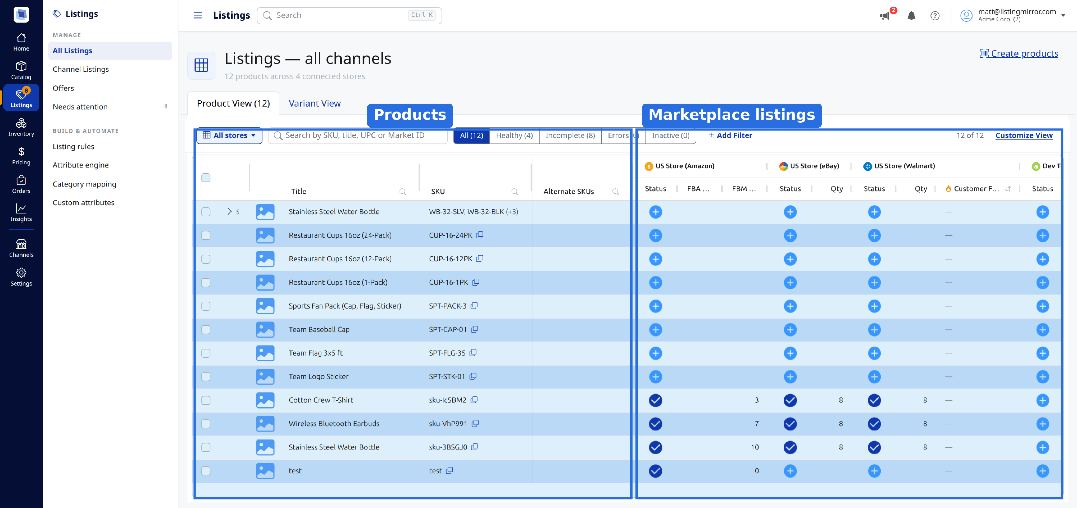
Task: Click Walmart status check for Cotton Crew T-Shirt
Action: pos(874,400)
